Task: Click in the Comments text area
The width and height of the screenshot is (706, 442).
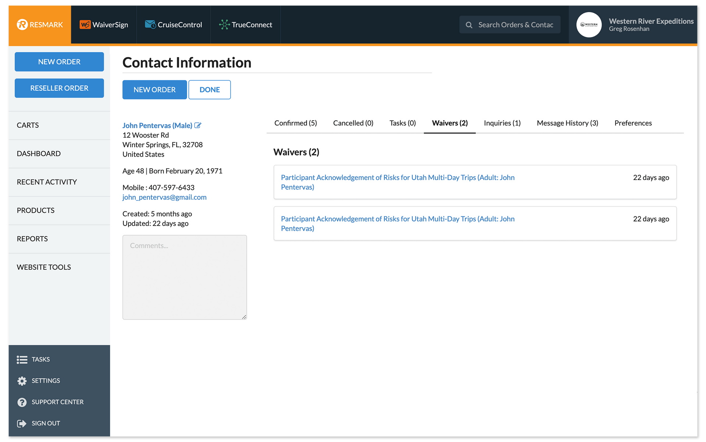Action: click(x=185, y=277)
